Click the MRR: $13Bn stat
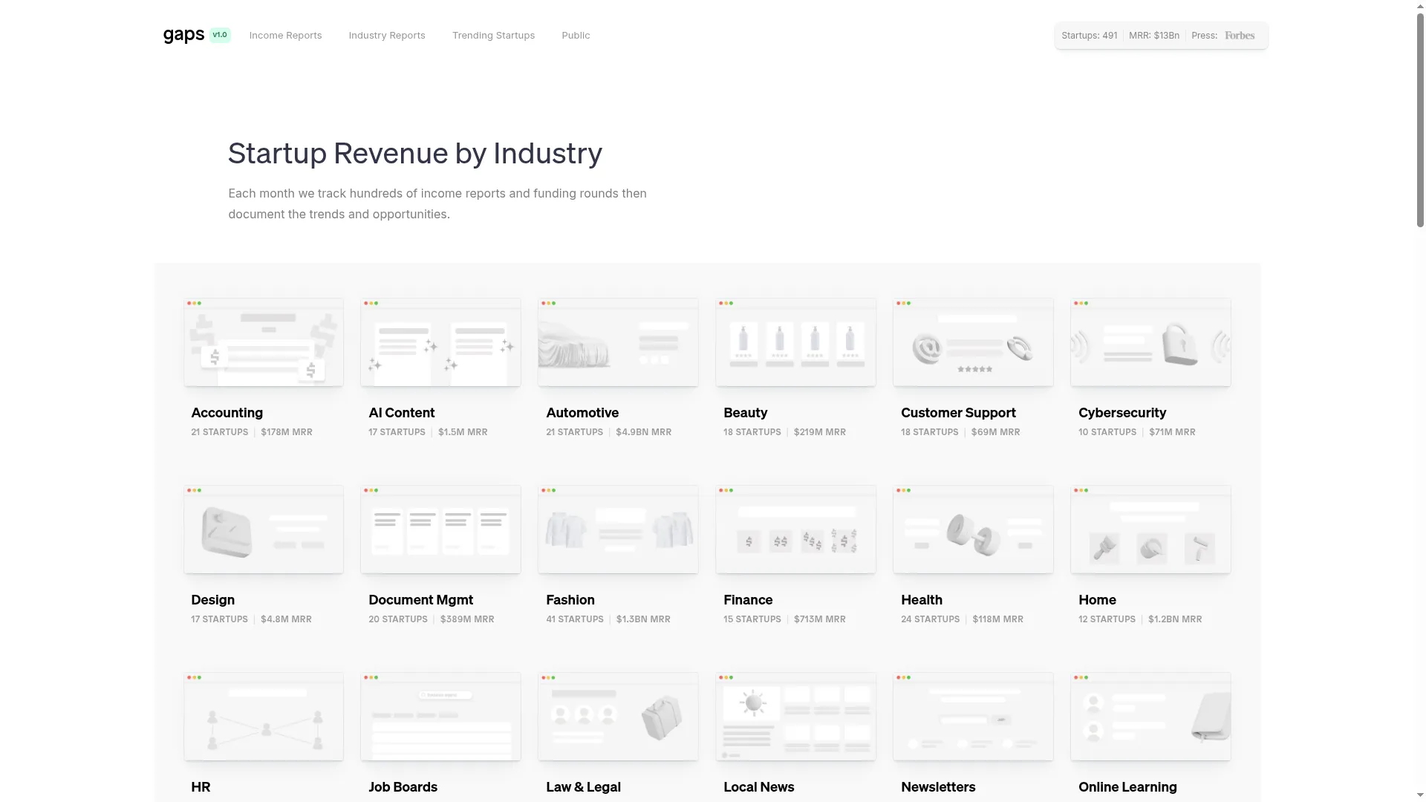Screen dimensions: 1426x802 click(x=1154, y=36)
